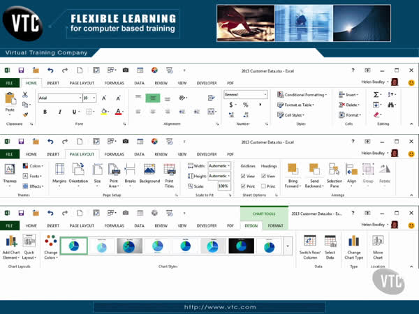Click the Breaks icon
419x314 pixels.
click(130, 170)
